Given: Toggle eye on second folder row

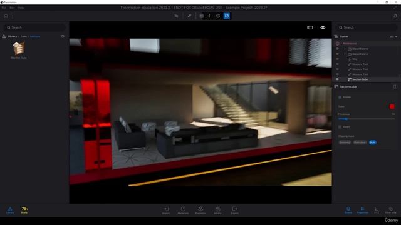Looking at the screenshot, I should pyautogui.click(x=337, y=54).
